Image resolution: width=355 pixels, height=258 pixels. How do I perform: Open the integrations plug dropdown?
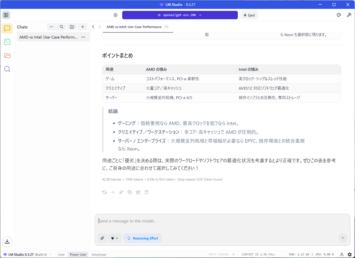[114, 238]
